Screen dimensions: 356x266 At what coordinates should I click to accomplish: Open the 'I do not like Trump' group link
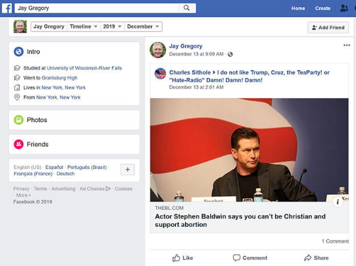pos(249,76)
